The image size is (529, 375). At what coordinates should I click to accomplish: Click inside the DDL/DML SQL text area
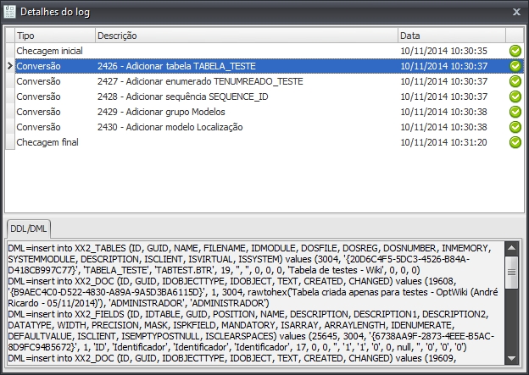254,305
